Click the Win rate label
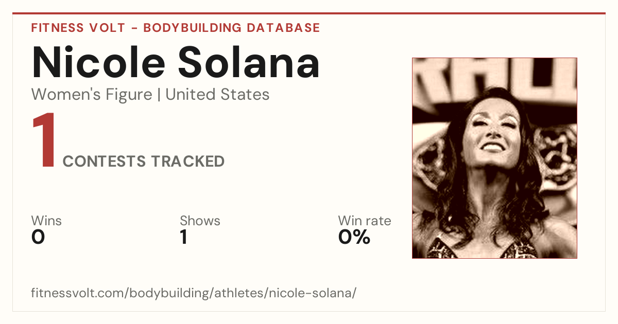618x324 pixels. 365,221
